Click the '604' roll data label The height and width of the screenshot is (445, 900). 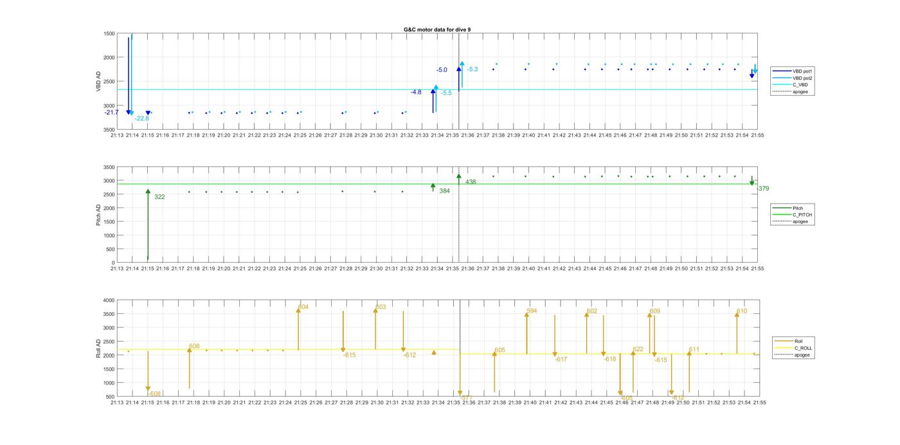[303, 307]
